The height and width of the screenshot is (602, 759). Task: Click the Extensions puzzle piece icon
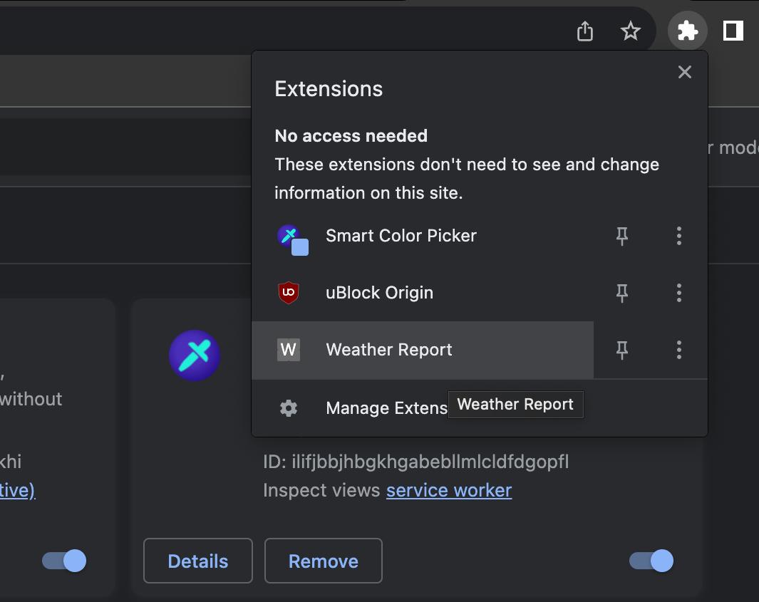(x=687, y=31)
